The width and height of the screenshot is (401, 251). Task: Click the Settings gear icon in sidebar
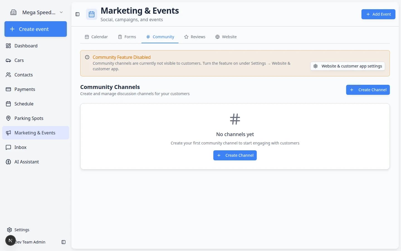pos(9,230)
